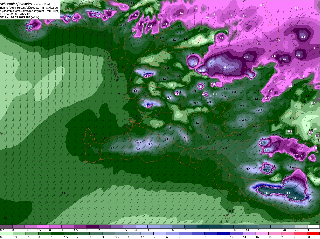Choose the darkest purple 2 swatch in upper legend
This screenshot has height=239, width=320.
92,226
